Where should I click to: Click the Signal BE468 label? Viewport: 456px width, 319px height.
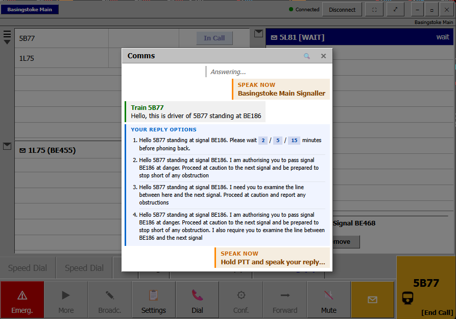[354, 223]
